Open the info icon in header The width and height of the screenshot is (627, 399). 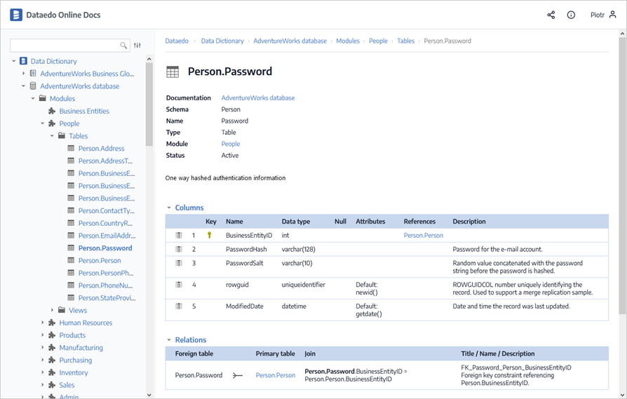click(571, 15)
